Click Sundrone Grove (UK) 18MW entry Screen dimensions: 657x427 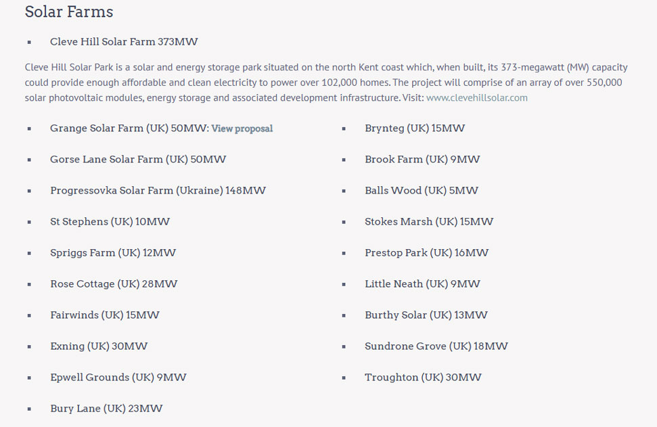pyautogui.click(x=436, y=346)
